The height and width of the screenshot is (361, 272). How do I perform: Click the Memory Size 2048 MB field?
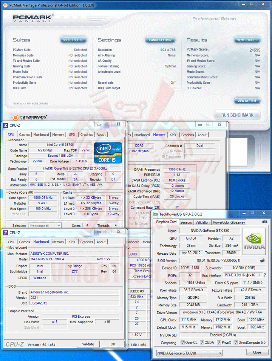[x=193, y=305]
